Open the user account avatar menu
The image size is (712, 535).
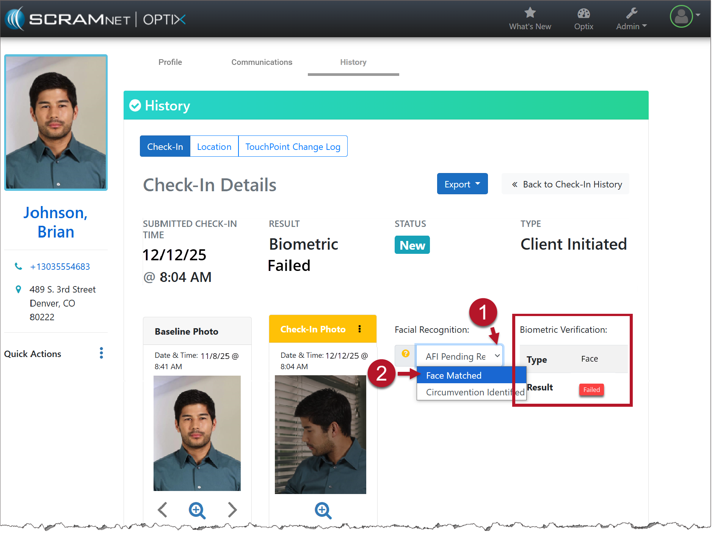click(681, 17)
